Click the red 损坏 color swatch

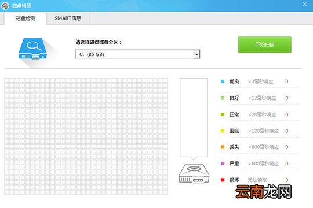point(223,180)
